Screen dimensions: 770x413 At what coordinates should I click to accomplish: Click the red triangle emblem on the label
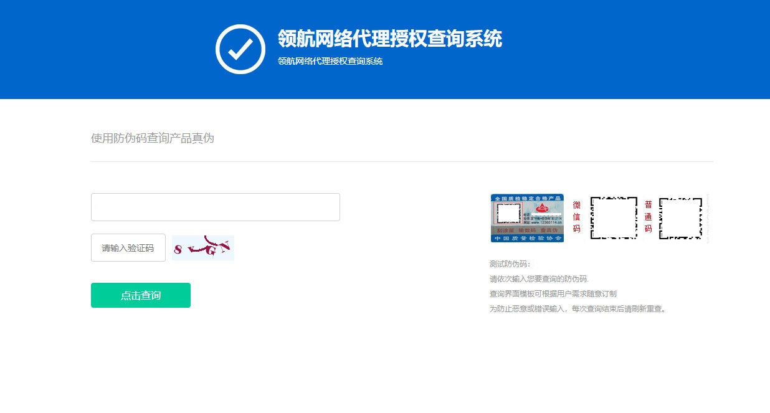click(x=541, y=208)
